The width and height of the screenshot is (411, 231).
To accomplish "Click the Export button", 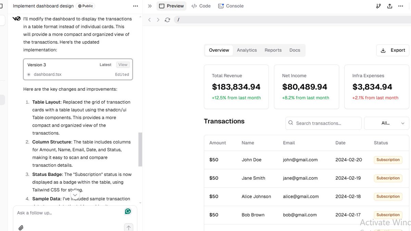I will [x=393, y=50].
